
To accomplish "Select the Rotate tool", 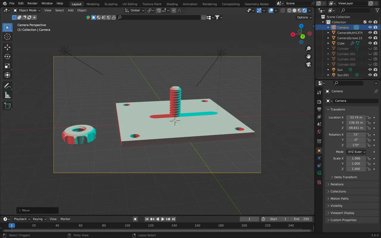I will pyautogui.click(x=7, y=57).
